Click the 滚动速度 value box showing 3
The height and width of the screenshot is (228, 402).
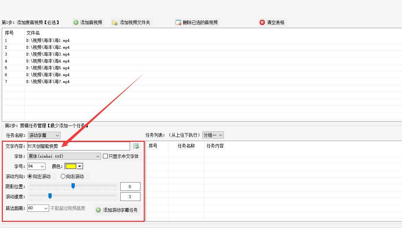[x=130, y=197]
